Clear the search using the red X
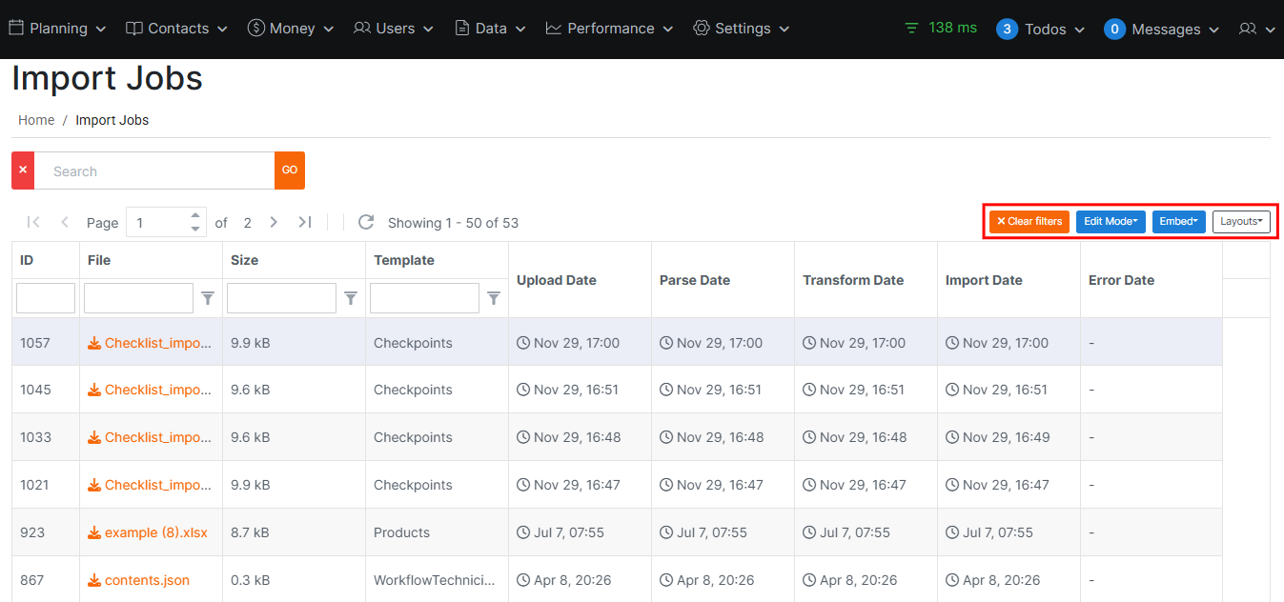Screen dimensions: 1284x602 click(22, 170)
